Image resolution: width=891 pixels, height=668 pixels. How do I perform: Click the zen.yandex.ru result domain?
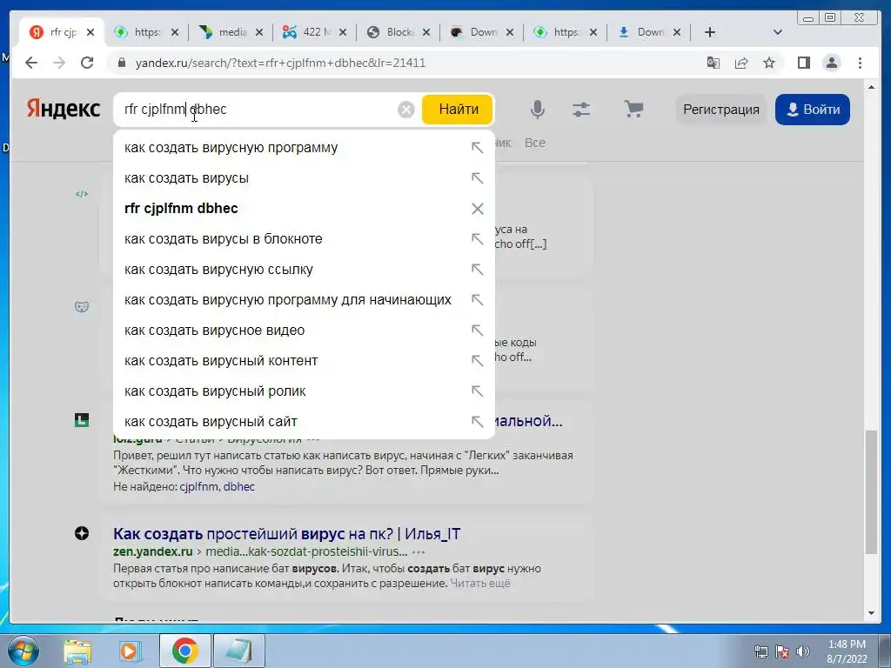(x=153, y=551)
